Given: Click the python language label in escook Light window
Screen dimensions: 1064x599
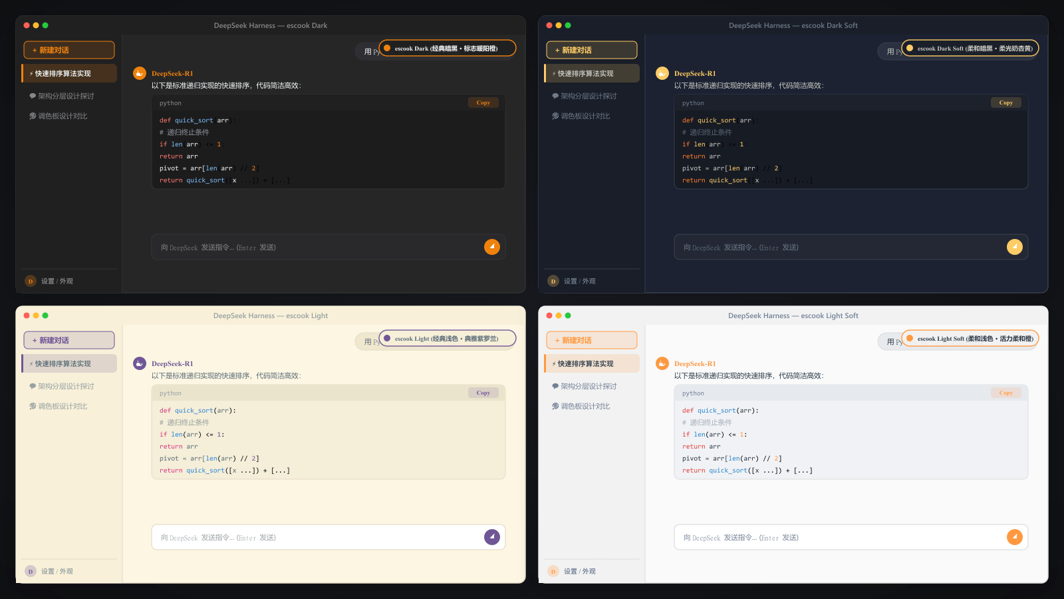Looking at the screenshot, I should click(170, 393).
